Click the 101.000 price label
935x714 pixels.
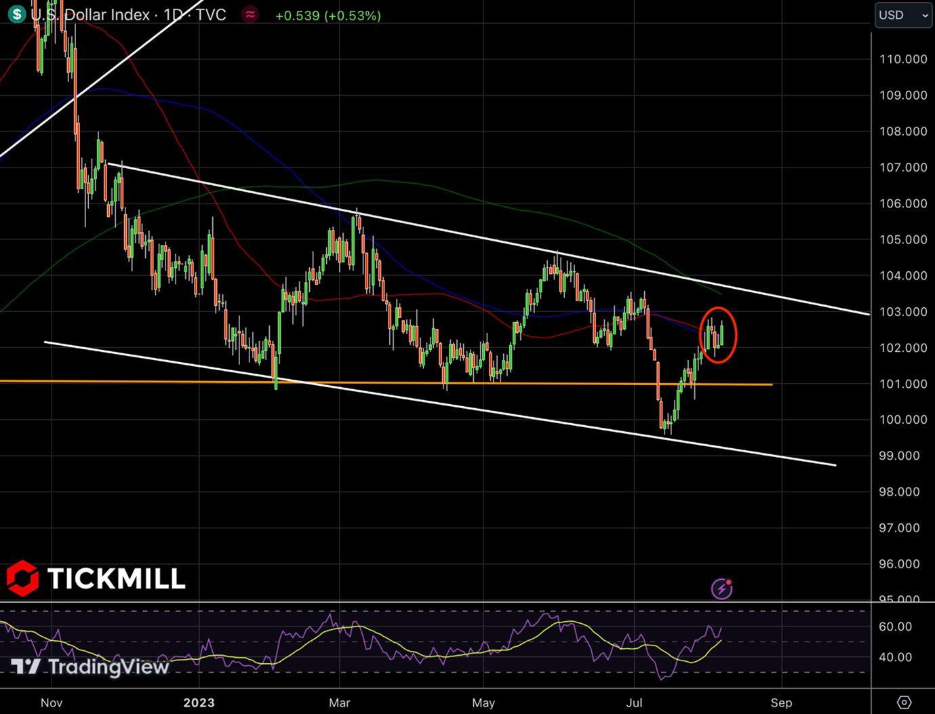click(x=903, y=384)
